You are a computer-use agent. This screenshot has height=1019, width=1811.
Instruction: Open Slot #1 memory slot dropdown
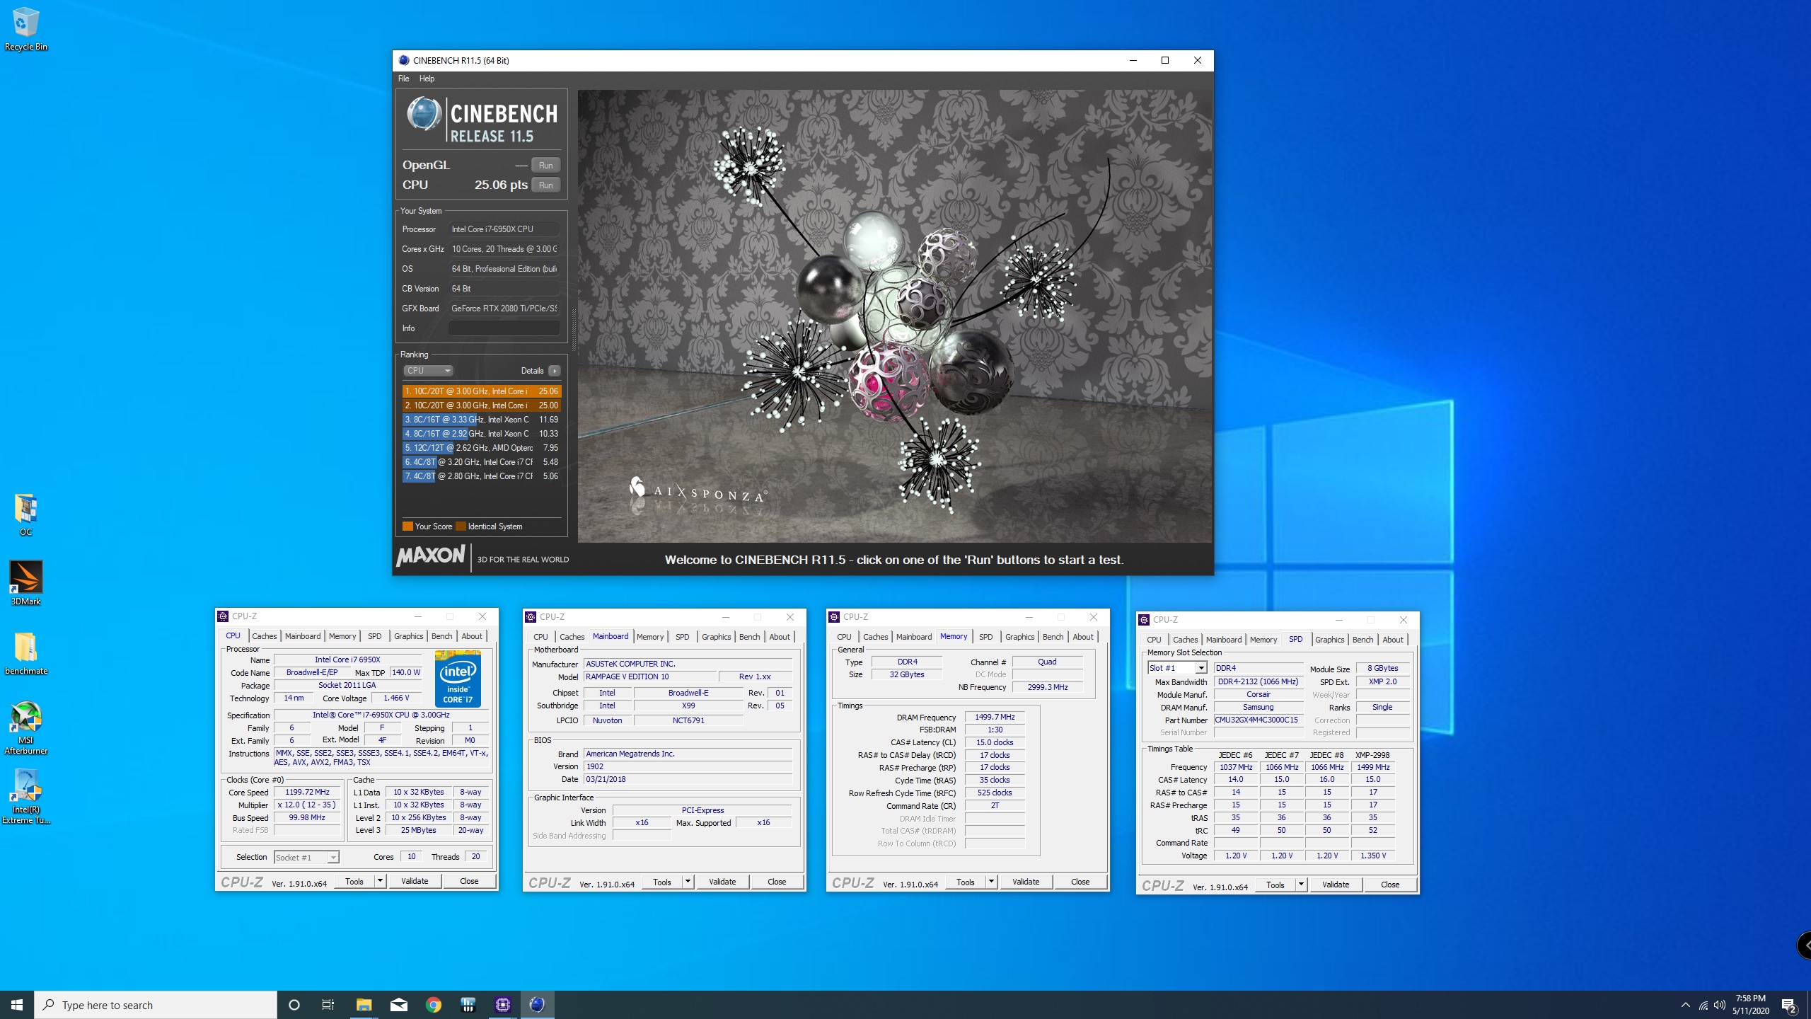click(1177, 668)
